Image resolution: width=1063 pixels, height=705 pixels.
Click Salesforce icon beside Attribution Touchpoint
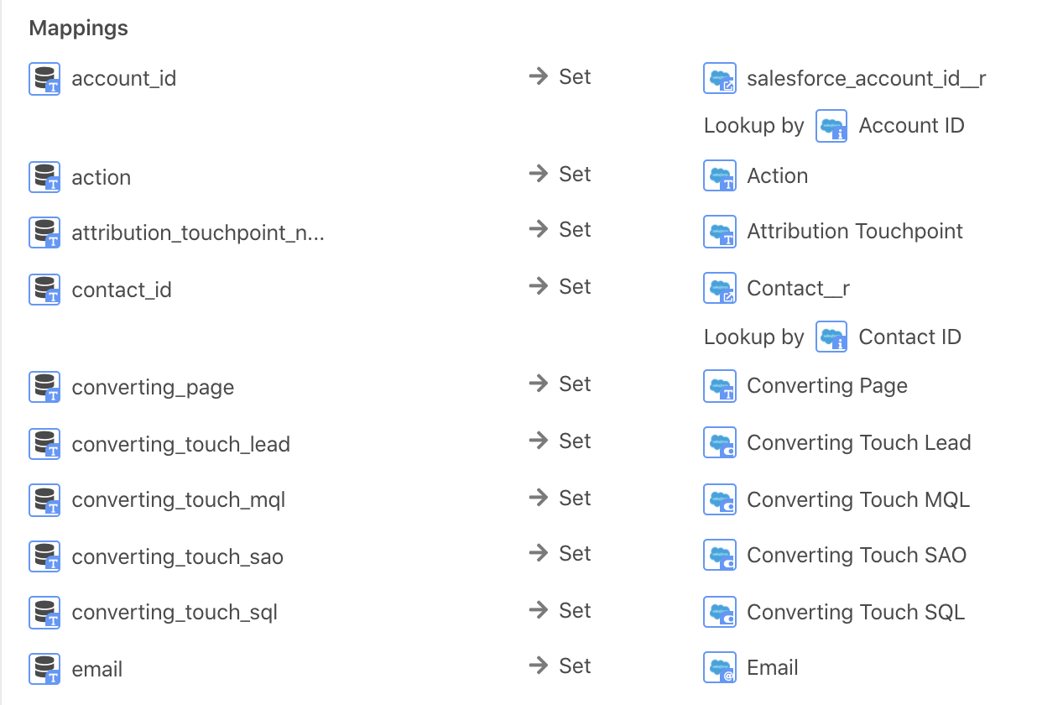coord(720,232)
